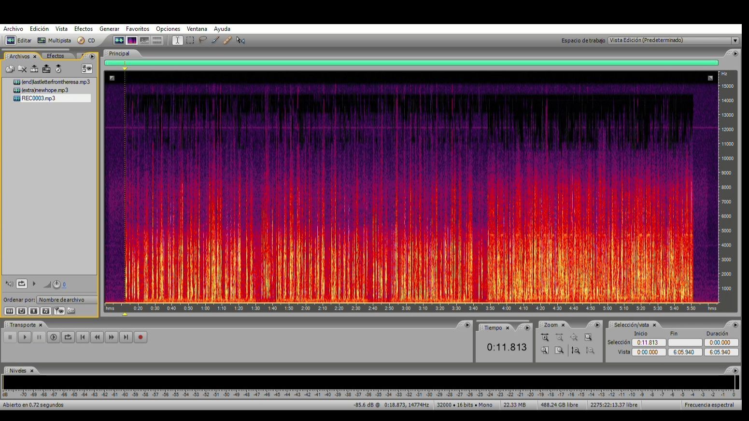Click Zoom In Horizontally magnifier icon

(x=545, y=338)
